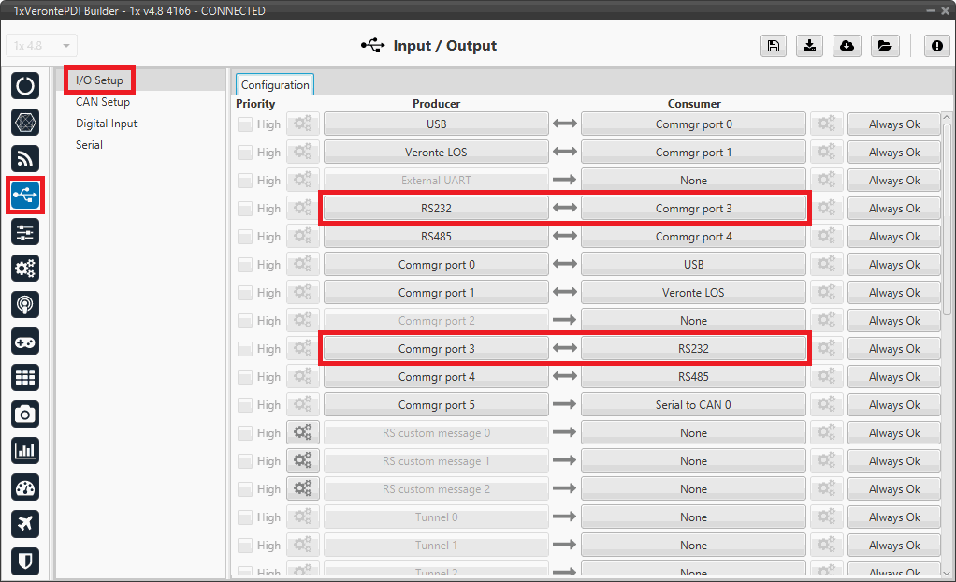Open the camera section in sidebar
Viewport: 956px width, 582px height.
(25, 414)
